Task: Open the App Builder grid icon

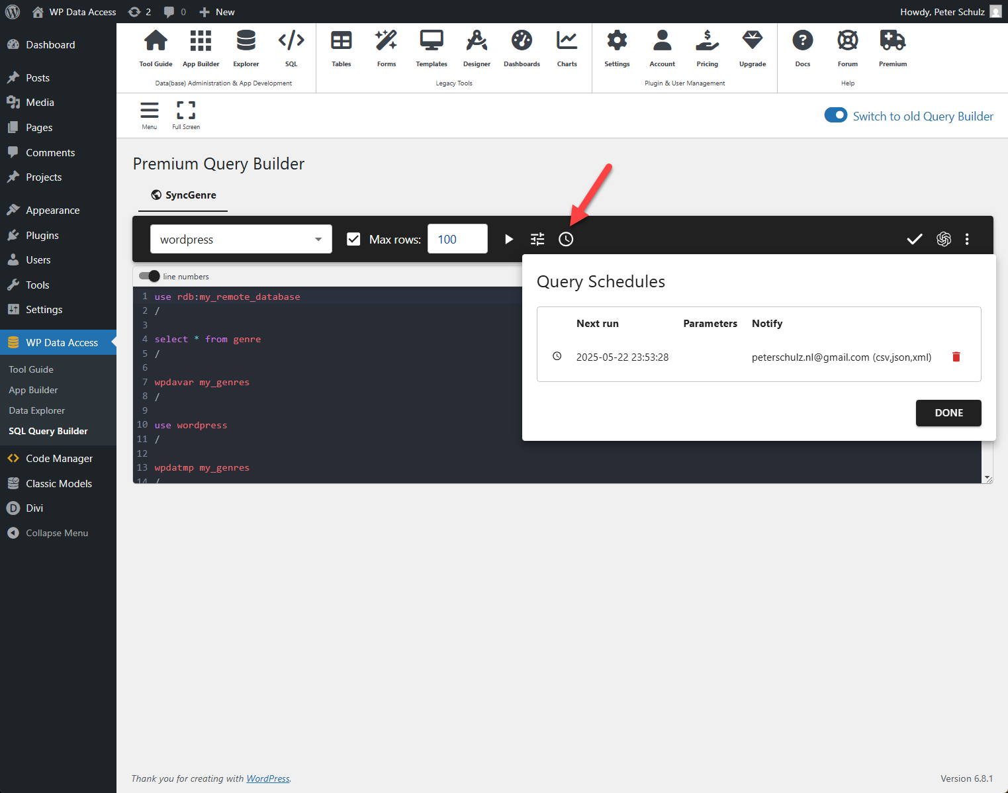Action: click(201, 41)
